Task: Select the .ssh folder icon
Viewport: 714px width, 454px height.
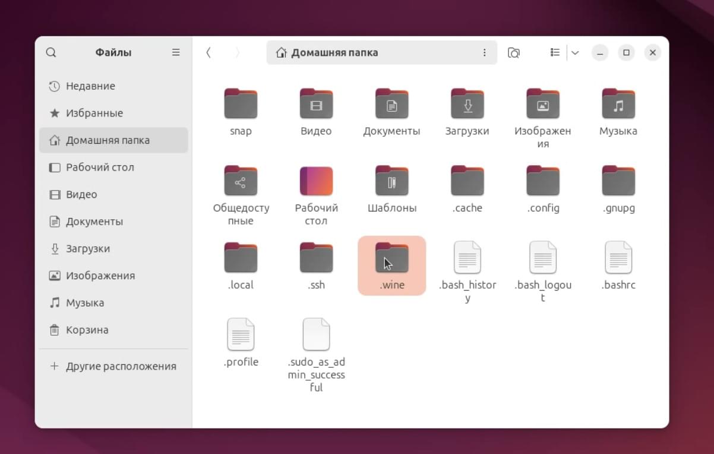Action: pos(316,257)
